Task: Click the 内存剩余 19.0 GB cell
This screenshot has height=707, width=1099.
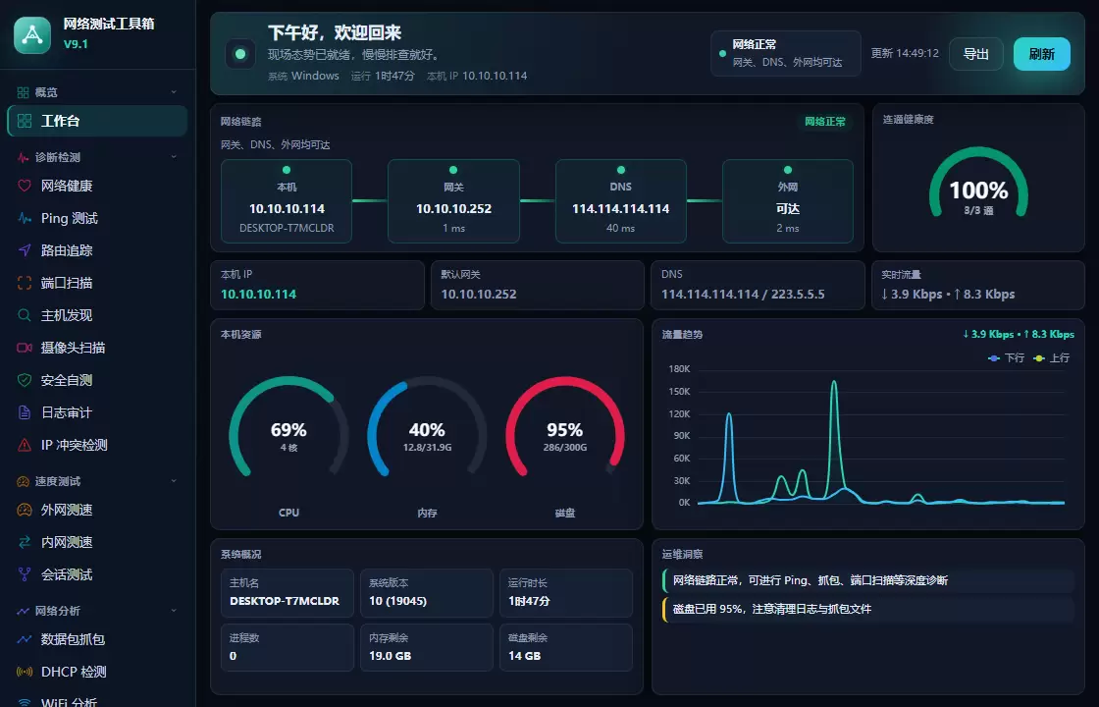Action: pos(426,647)
